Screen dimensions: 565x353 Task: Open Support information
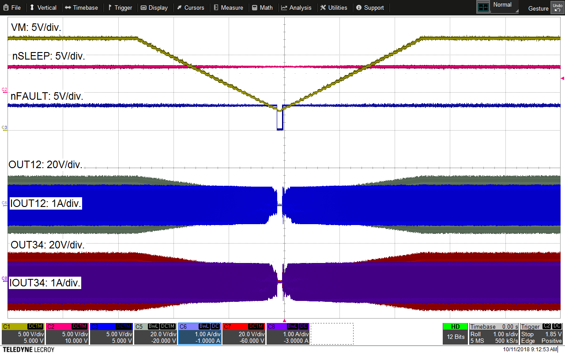(370, 7)
